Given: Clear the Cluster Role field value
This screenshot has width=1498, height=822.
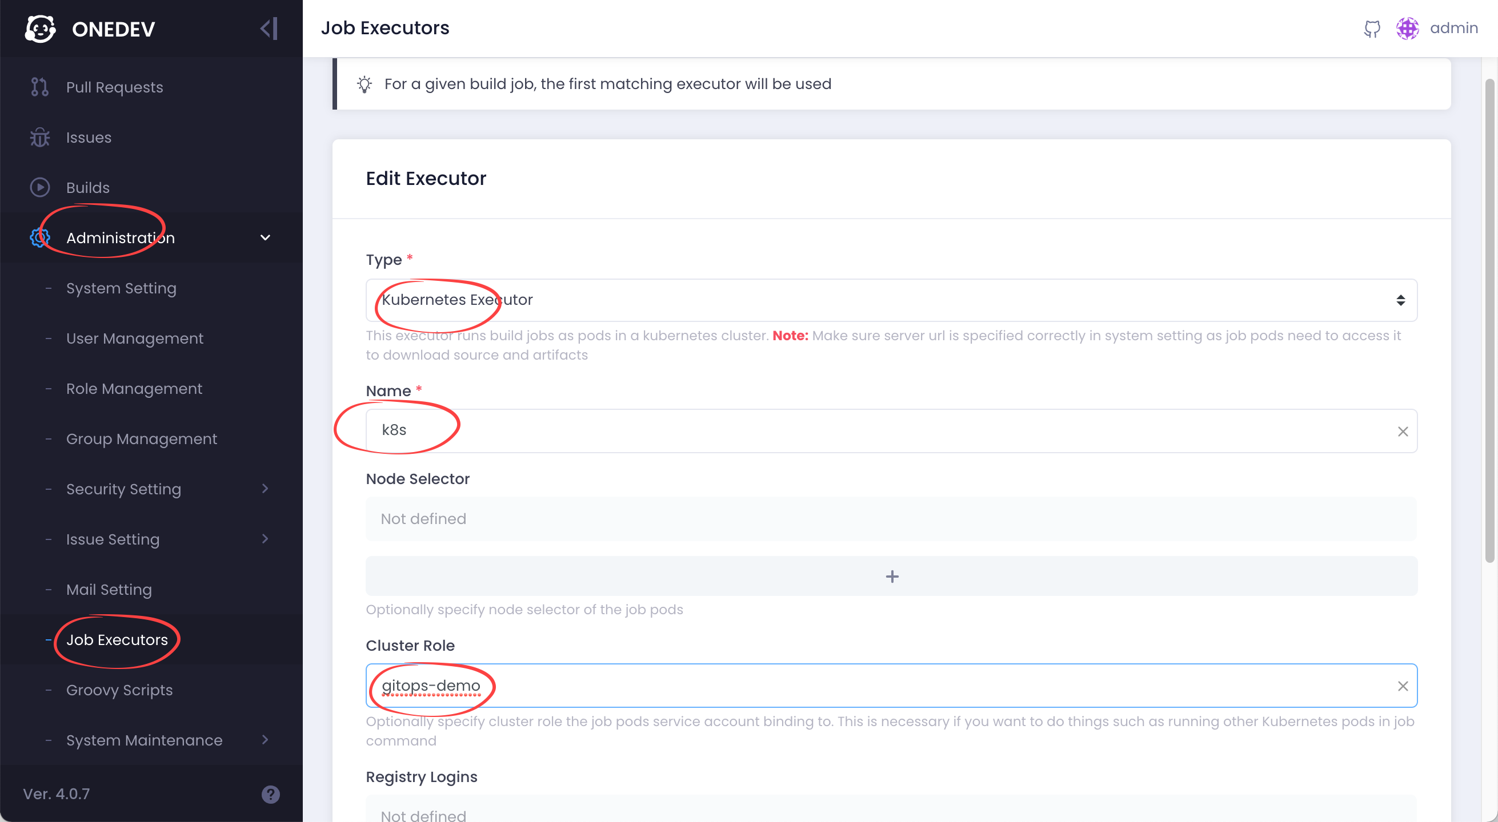Looking at the screenshot, I should coord(1403,686).
